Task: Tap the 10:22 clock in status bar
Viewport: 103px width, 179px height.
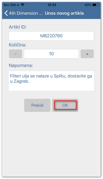Action: pos(52,5)
